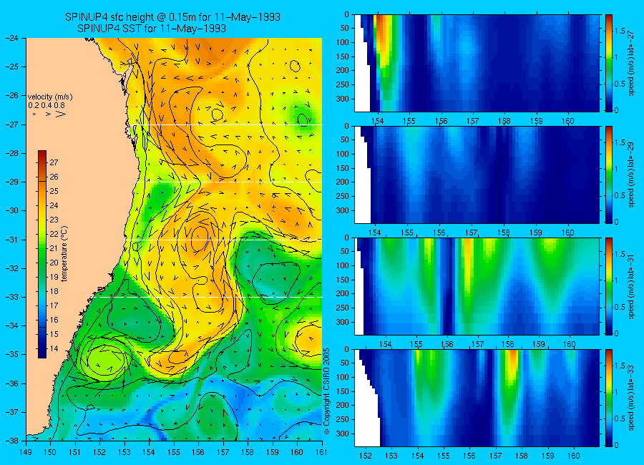Image resolution: width=644 pixels, height=465 pixels.
Task: Select the '16' value on the temperature color bar
Action: pos(54,320)
